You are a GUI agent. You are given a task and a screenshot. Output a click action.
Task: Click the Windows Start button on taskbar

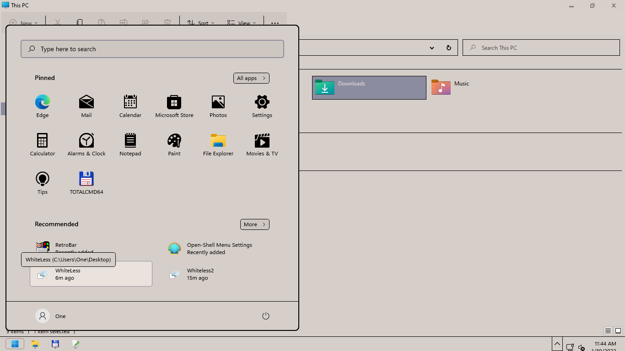point(15,344)
